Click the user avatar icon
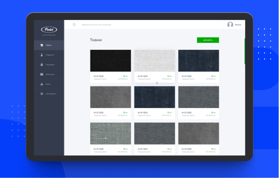This screenshot has width=279, height=178. click(230, 25)
